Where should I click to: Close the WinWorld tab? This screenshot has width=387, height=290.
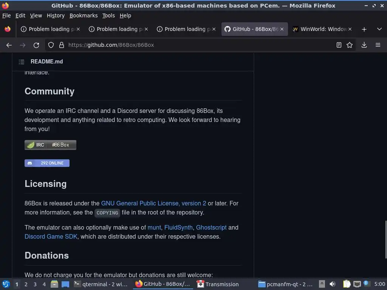(x=350, y=29)
